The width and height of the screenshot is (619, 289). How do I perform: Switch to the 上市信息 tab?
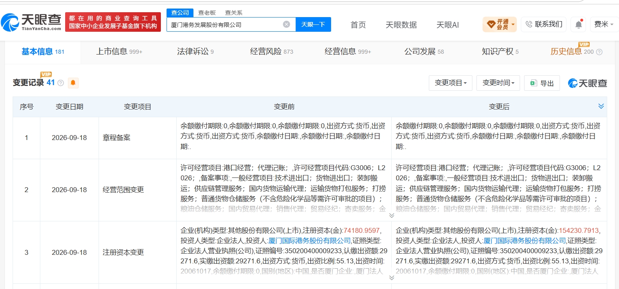pos(119,52)
